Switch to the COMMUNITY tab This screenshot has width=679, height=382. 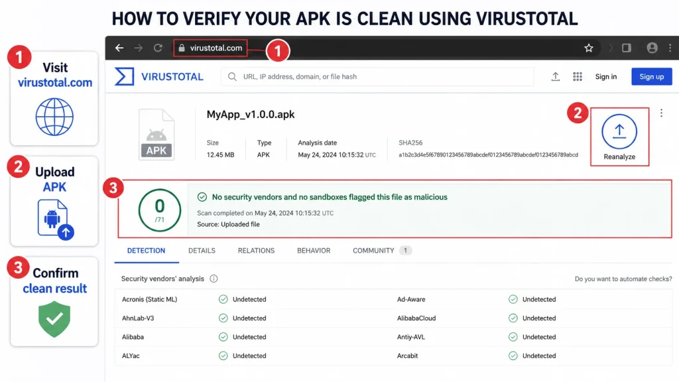[381, 251]
